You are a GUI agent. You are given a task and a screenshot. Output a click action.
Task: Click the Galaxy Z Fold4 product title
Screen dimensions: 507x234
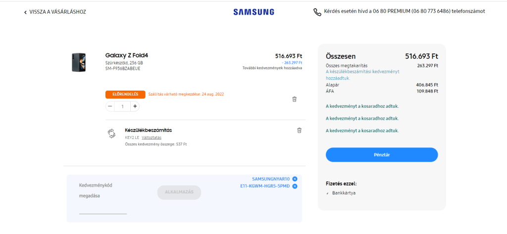click(127, 55)
